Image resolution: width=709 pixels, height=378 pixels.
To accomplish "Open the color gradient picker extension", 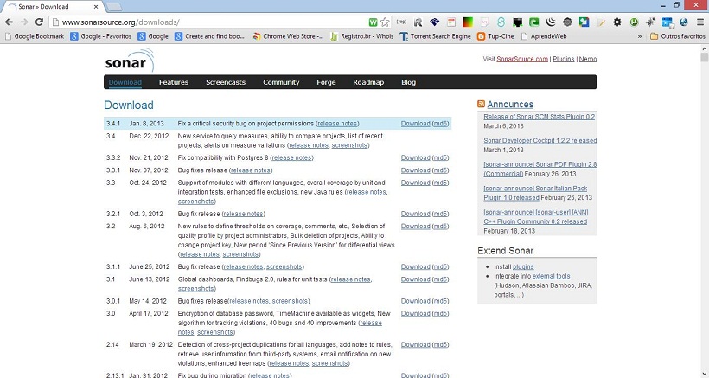I will 468,22.
